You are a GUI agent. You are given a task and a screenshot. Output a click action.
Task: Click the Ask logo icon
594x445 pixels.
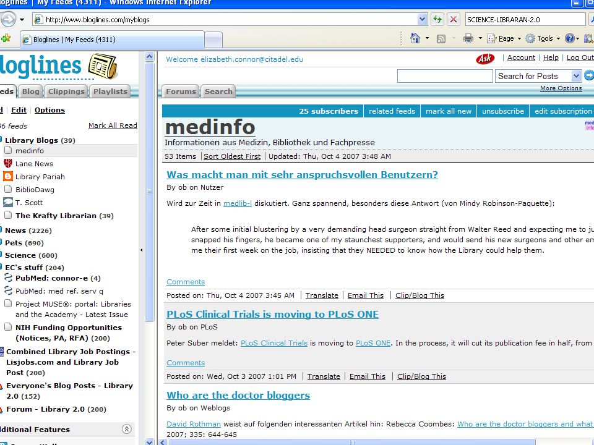click(x=485, y=59)
